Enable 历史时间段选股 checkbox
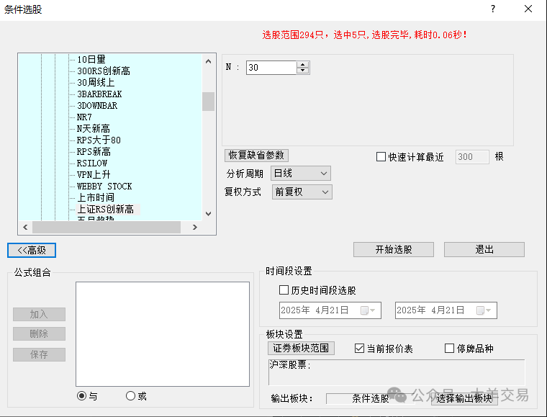 [x=284, y=290]
